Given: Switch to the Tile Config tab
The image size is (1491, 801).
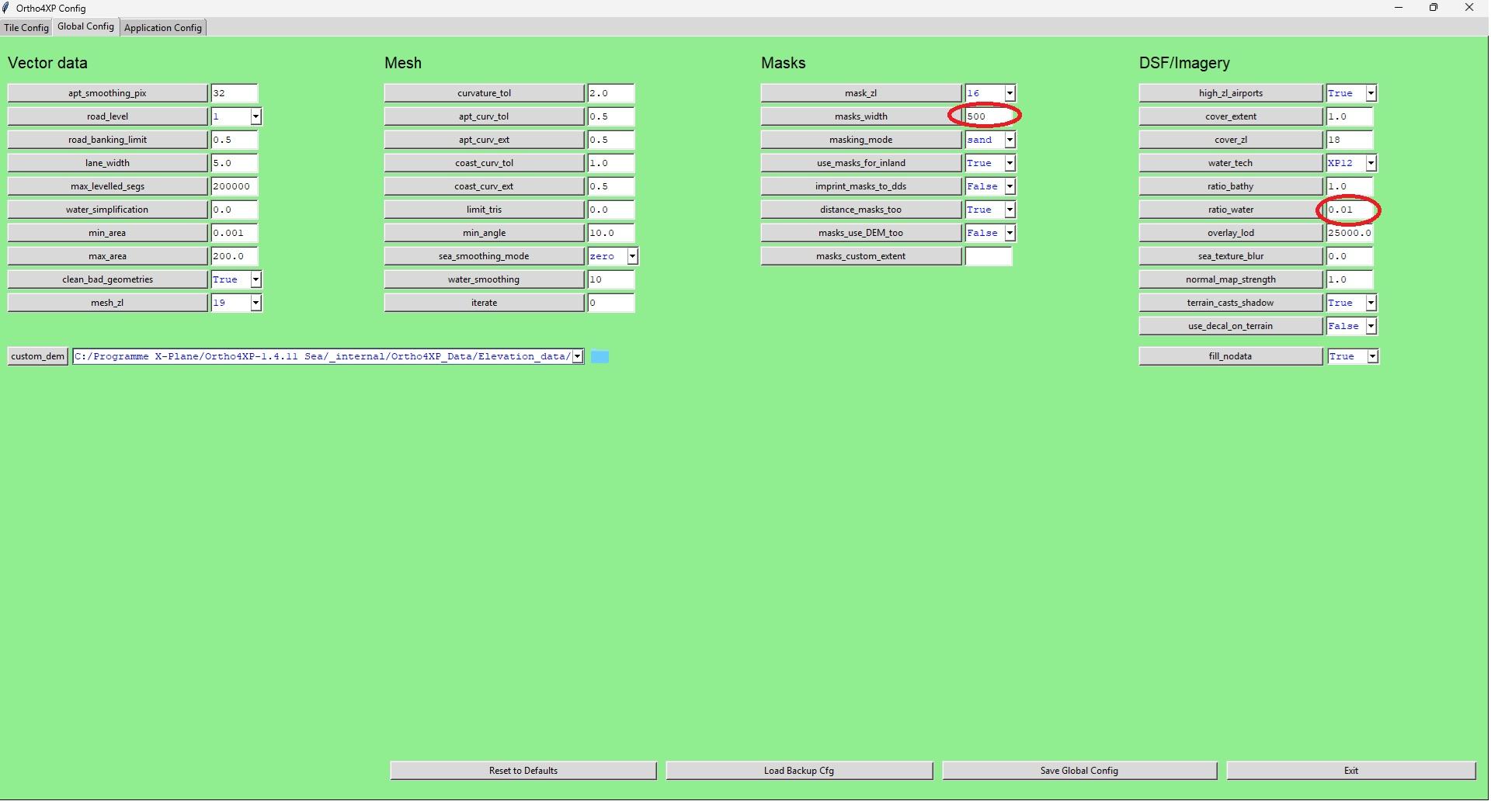Looking at the screenshot, I should (x=26, y=27).
